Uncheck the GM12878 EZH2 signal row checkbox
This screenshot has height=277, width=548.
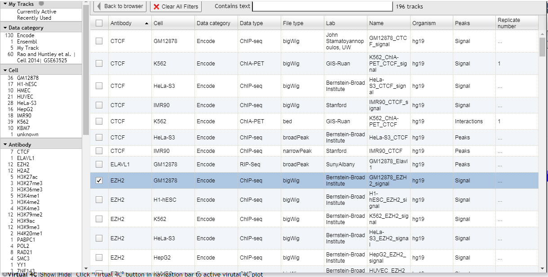[99, 181]
